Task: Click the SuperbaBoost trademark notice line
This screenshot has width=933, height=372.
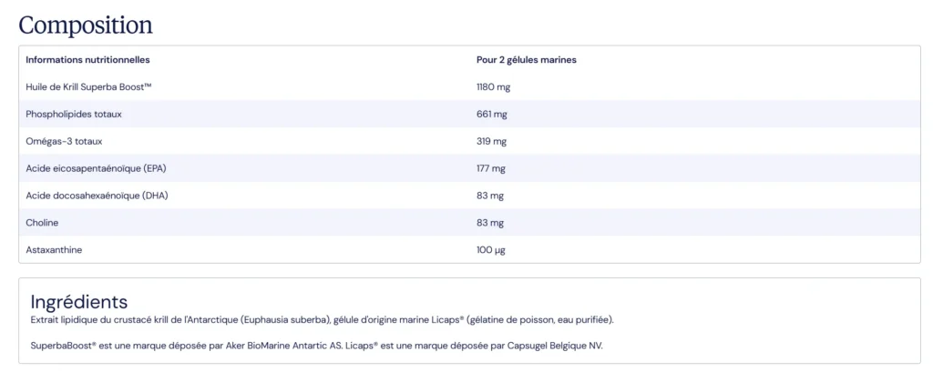Action: point(316,346)
